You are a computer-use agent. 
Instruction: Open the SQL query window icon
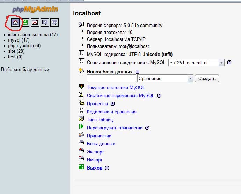pyautogui.click(x=35, y=22)
